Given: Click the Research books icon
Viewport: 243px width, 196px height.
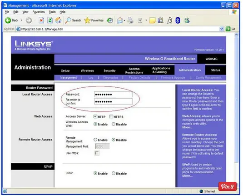Looking at the screenshot, I should point(160,20).
